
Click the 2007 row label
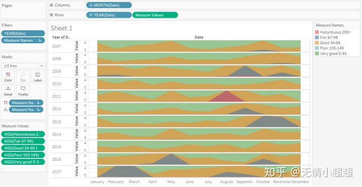[56, 46]
